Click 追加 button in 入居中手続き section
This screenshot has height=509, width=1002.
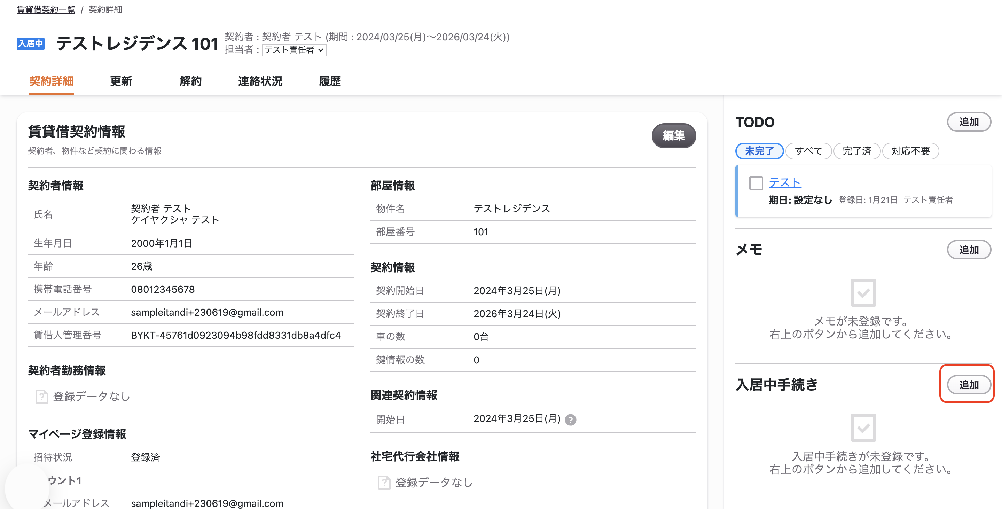[969, 385]
